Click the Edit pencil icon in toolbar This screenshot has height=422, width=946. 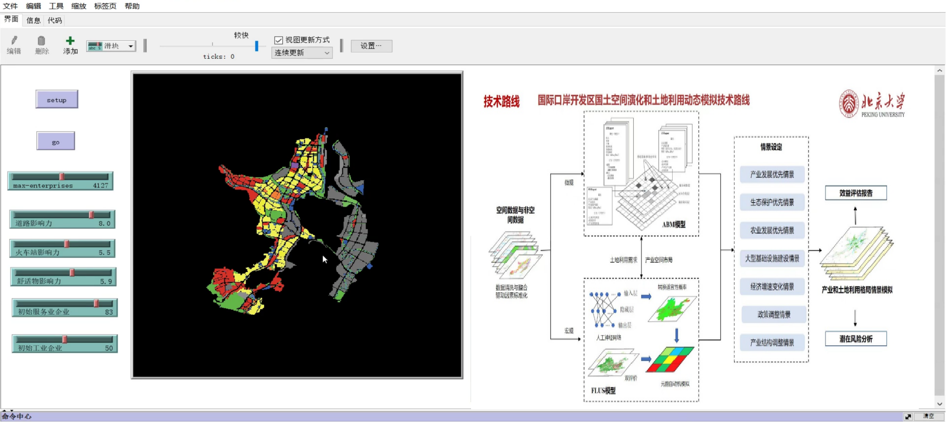click(14, 41)
